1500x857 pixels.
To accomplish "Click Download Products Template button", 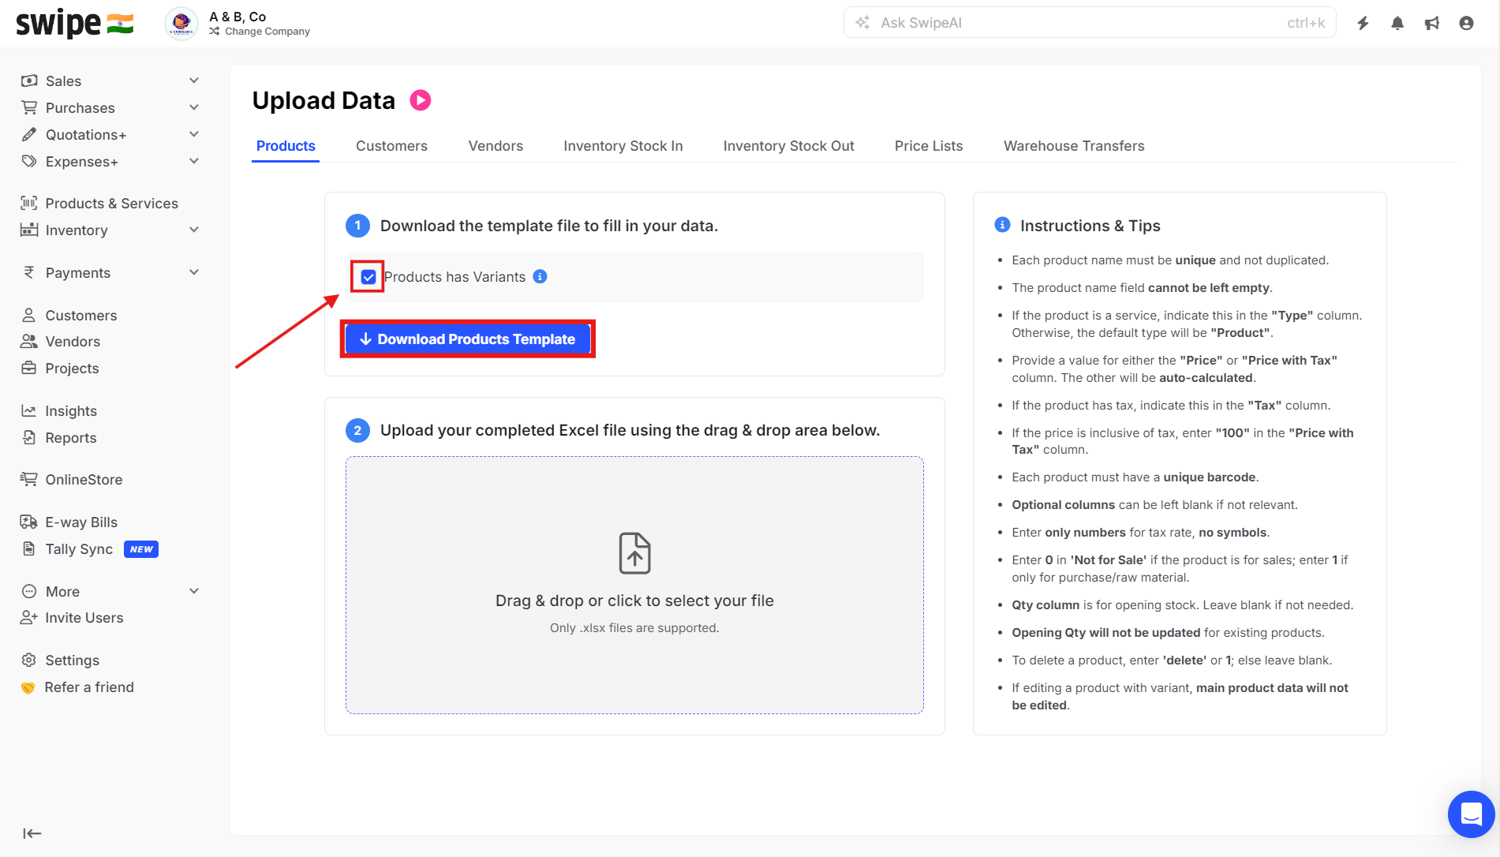I will [x=468, y=339].
